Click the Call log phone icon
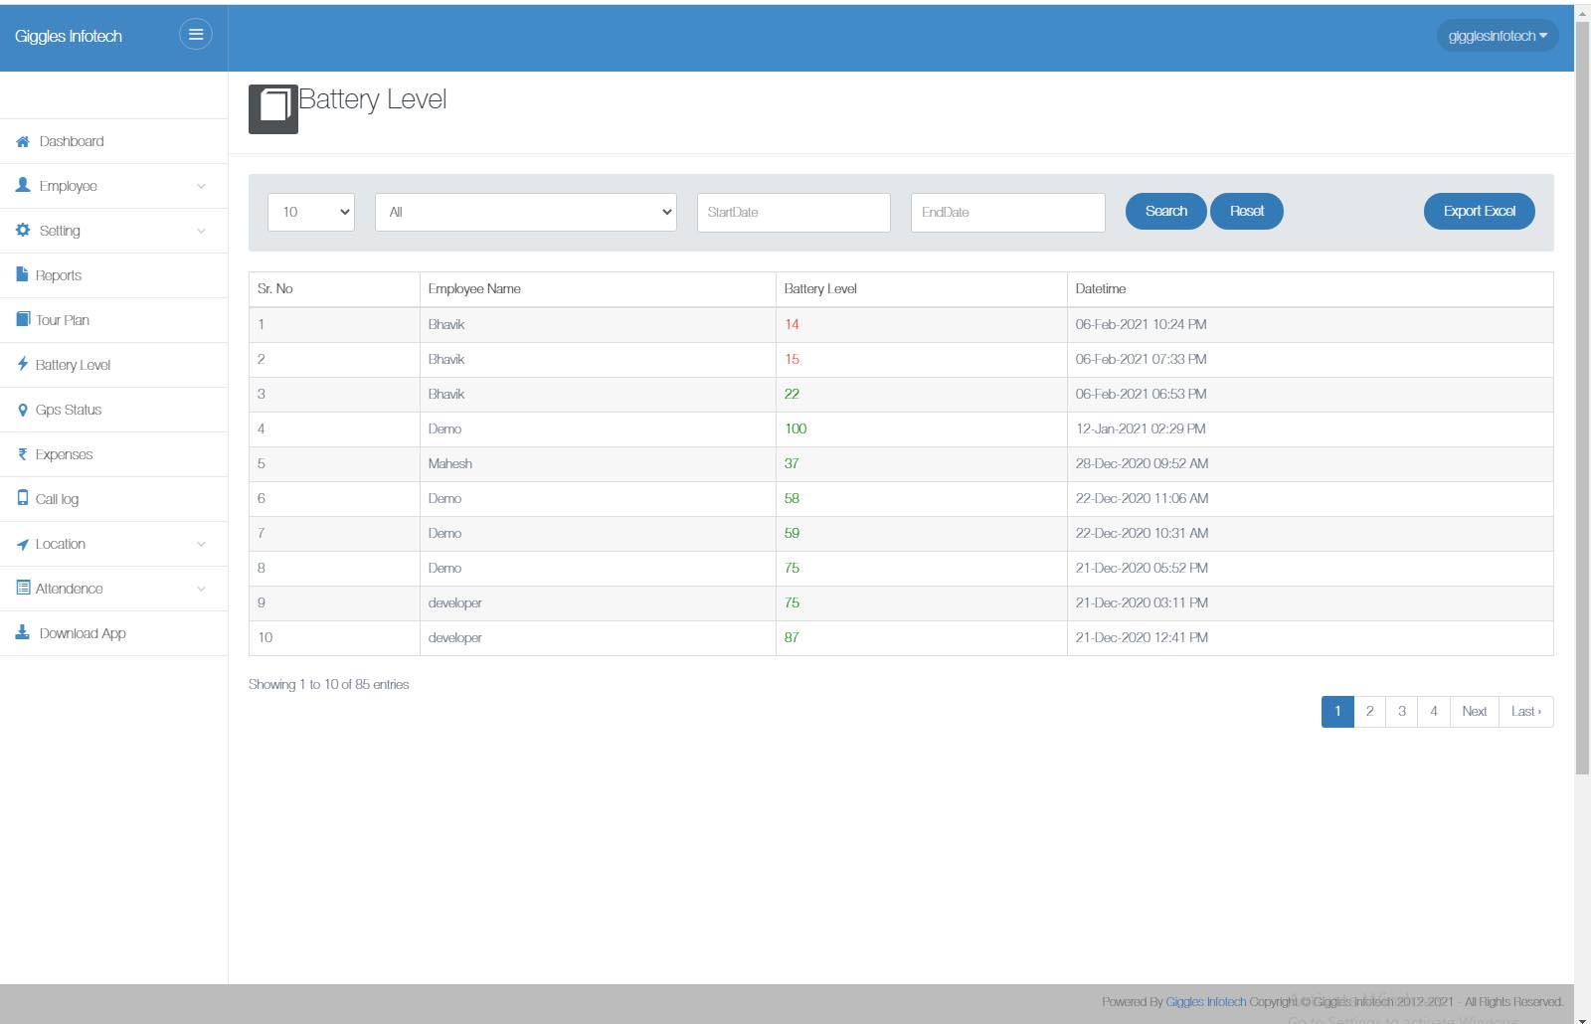Screen dimensions: 1591x1024 pyautogui.click(x=23, y=498)
